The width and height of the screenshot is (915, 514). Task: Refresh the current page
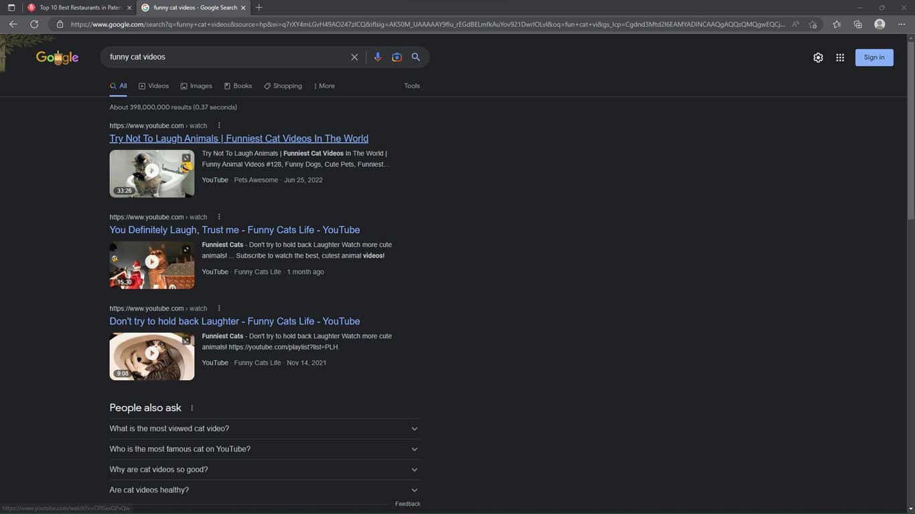click(34, 24)
